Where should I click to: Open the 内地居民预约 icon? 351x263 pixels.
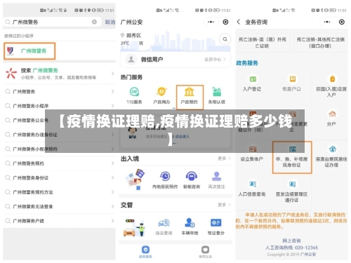click(165, 176)
